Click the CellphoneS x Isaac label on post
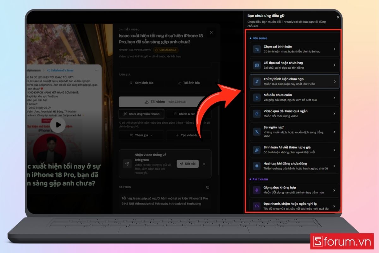 (x=60, y=70)
